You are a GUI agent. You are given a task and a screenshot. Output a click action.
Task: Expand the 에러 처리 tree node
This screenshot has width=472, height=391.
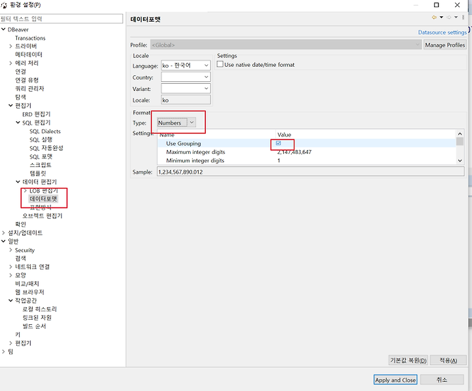click(x=10, y=63)
